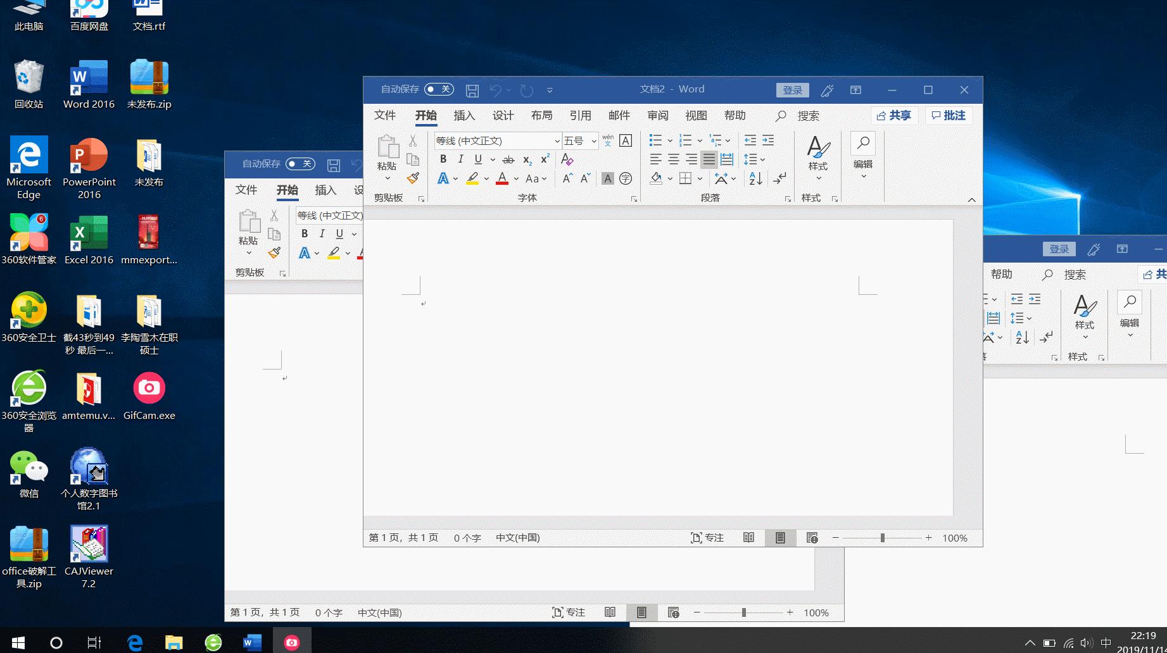Toggle Italic formatting
The height and width of the screenshot is (653, 1167).
tap(460, 159)
